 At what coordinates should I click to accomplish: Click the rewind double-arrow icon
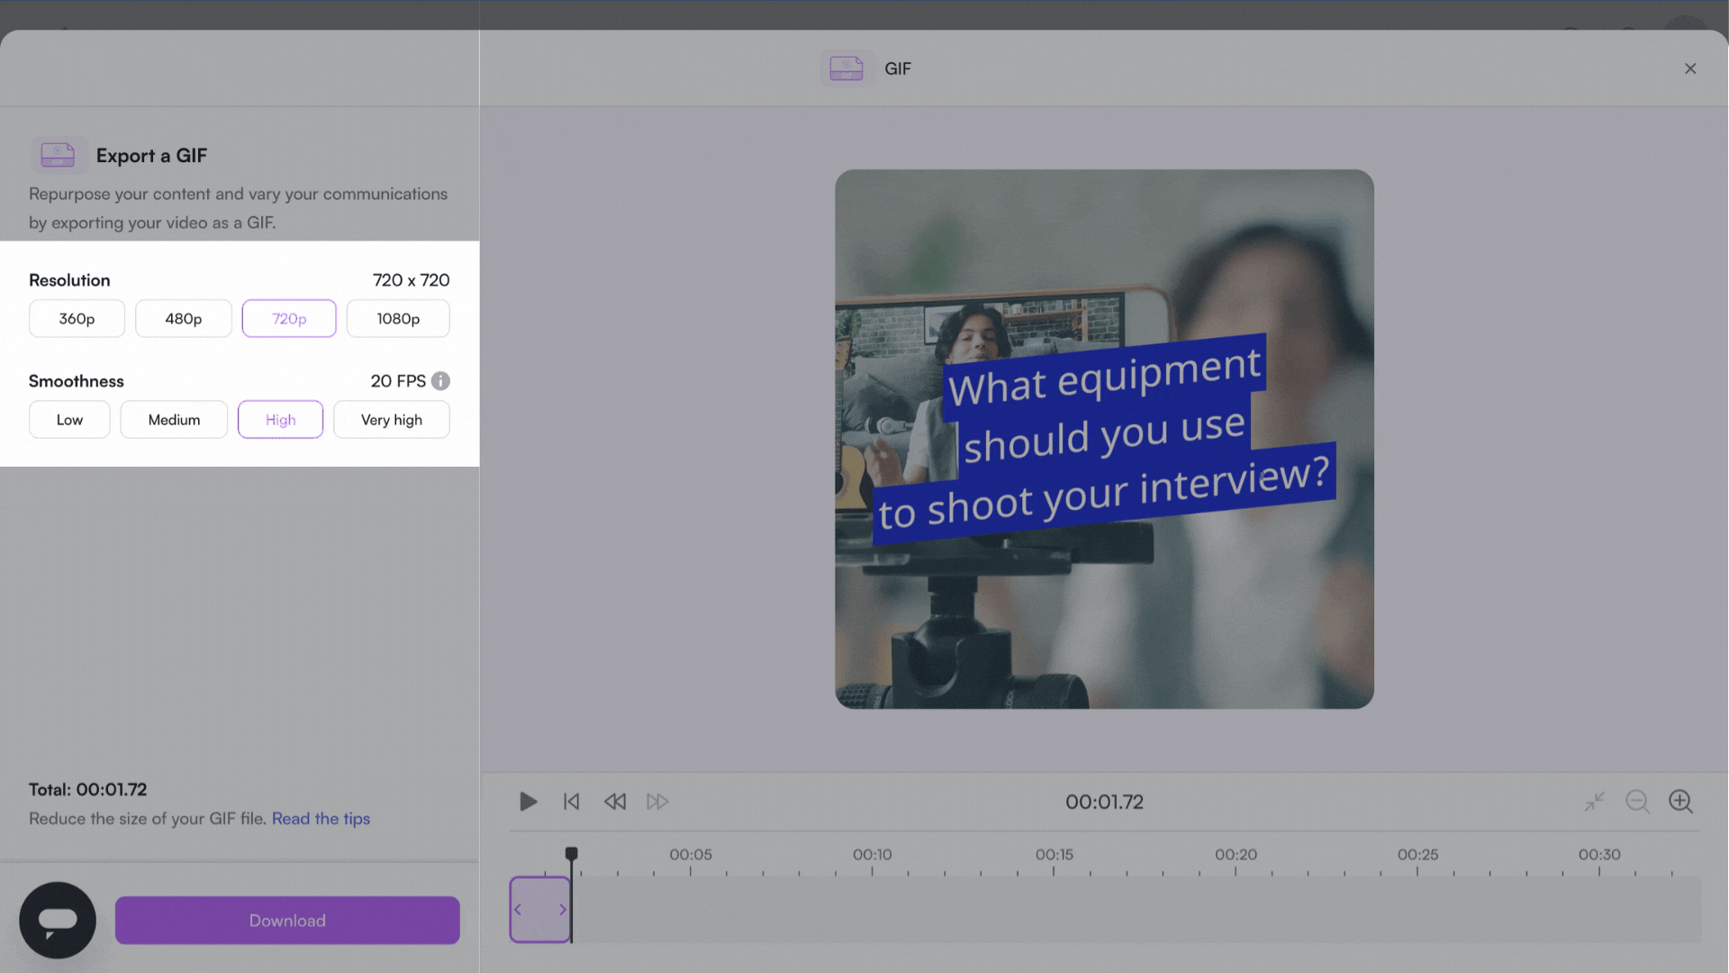(615, 801)
